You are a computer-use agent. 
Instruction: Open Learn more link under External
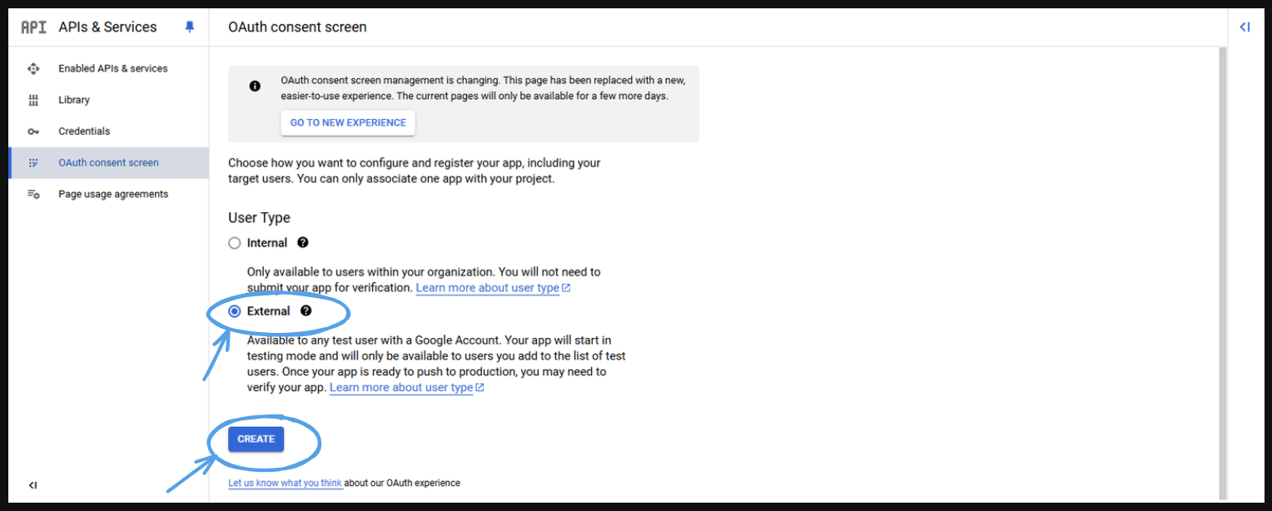coord(407,388)
